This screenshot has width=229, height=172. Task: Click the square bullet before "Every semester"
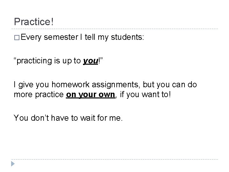[17, 38]
